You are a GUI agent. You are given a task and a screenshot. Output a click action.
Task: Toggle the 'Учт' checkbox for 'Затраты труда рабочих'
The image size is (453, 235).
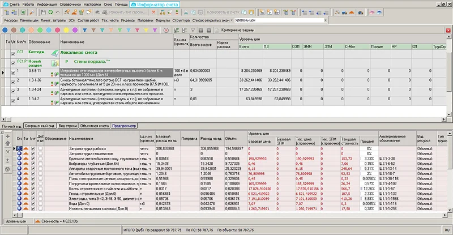(32, 148)
